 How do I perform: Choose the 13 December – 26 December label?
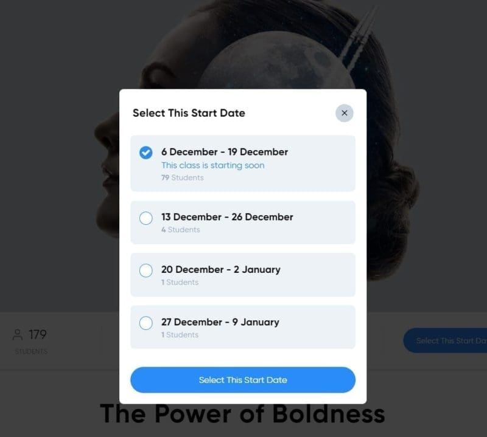pyautogui.click(x=226, y=217)
